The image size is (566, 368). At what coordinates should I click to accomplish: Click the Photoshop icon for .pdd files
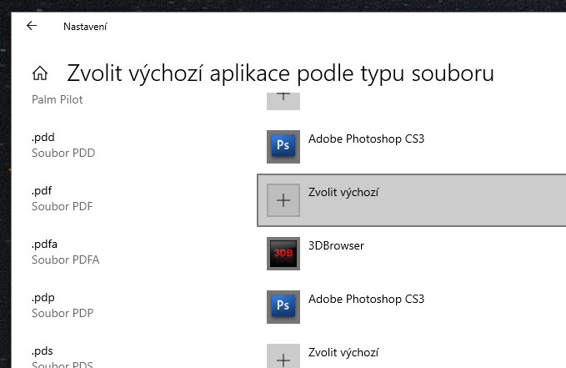coord(283,146)
